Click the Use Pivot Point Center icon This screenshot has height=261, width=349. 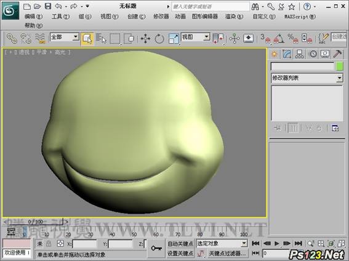pos(218,39)
